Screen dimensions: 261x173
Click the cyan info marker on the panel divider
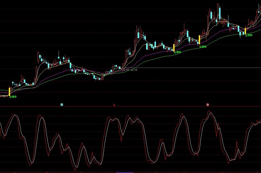pyautogui.click(x=62, y=104)
